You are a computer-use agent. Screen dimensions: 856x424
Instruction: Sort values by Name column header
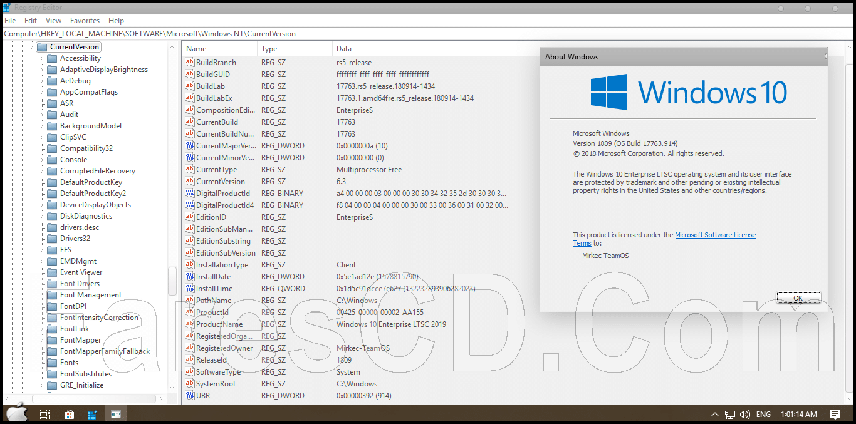pos(219,49)
